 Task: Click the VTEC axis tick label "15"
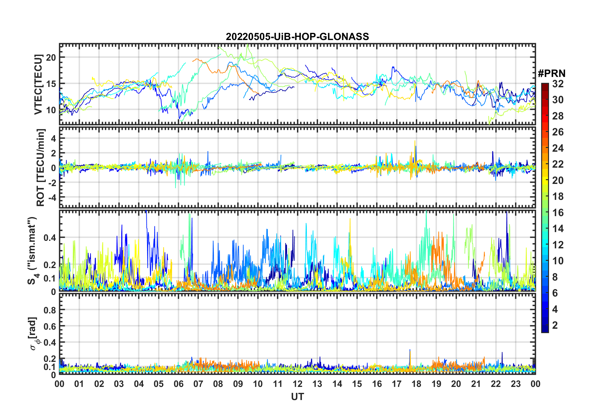(x=51, y=84)
